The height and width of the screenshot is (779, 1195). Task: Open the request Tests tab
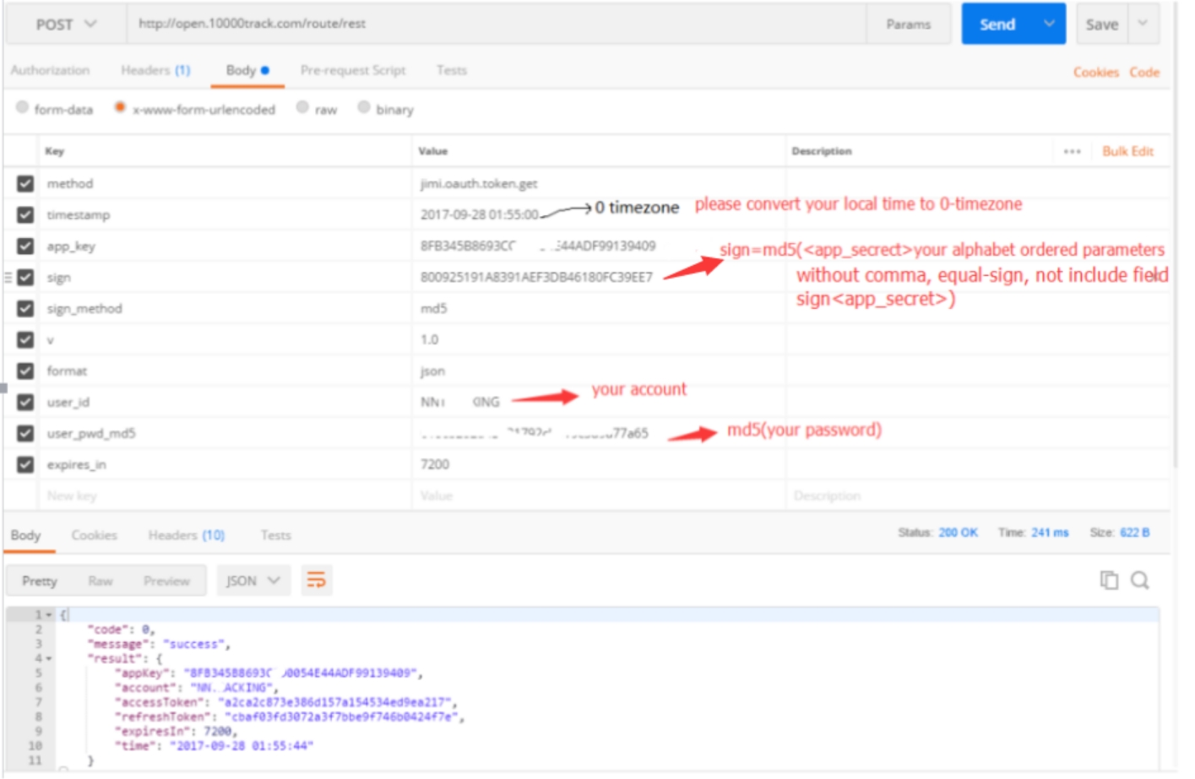[452, 70]
